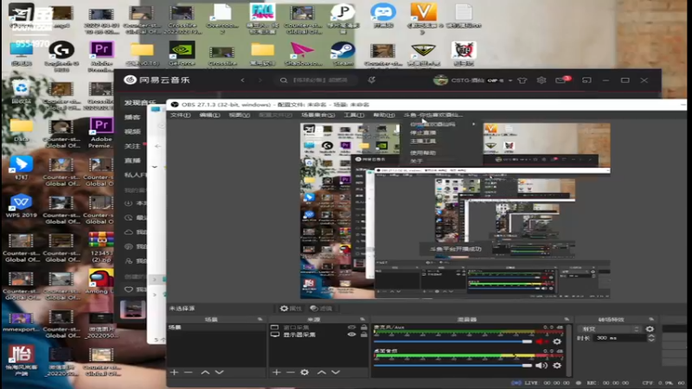
Task: Open the OBS Tools menu
Action: coord(354,115)
